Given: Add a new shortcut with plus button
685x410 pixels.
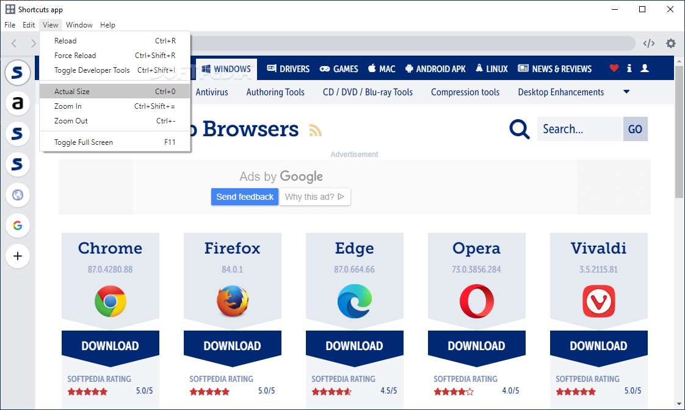Looking at the screenshot, I should [18, 256].
